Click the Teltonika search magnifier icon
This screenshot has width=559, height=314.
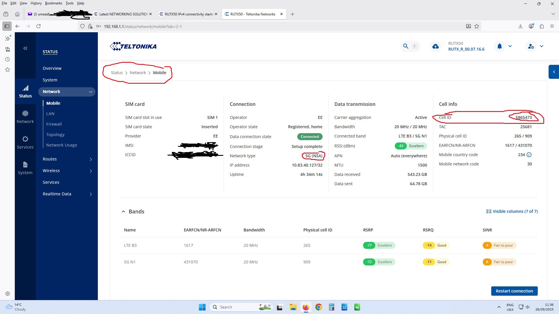coord(406,46)
